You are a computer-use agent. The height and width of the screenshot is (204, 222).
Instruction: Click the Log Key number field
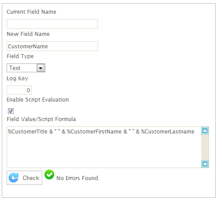(19, 90)
